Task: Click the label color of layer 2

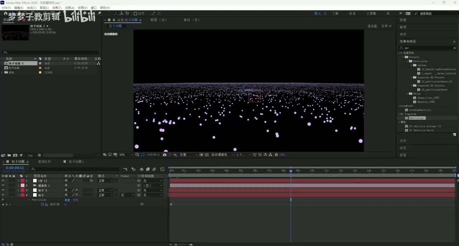Action: pos(23,186)
